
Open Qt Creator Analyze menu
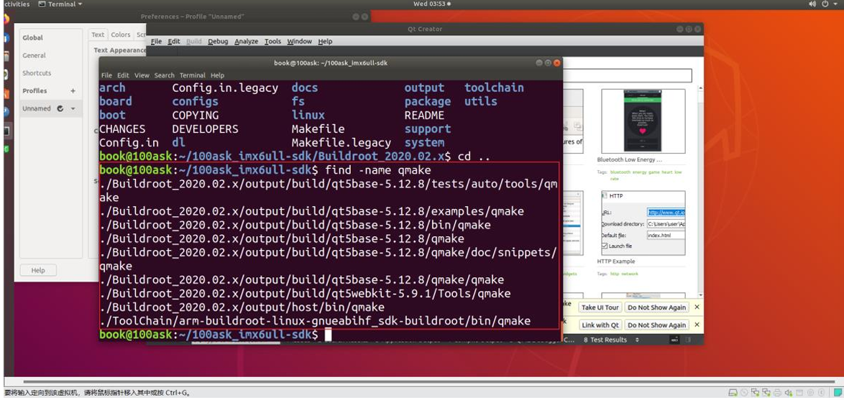tap(246, 42)
